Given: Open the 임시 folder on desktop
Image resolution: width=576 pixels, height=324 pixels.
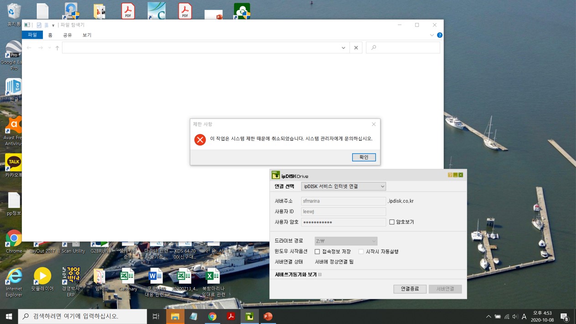Looking at the screenshot, I should (x=99, y=279).
